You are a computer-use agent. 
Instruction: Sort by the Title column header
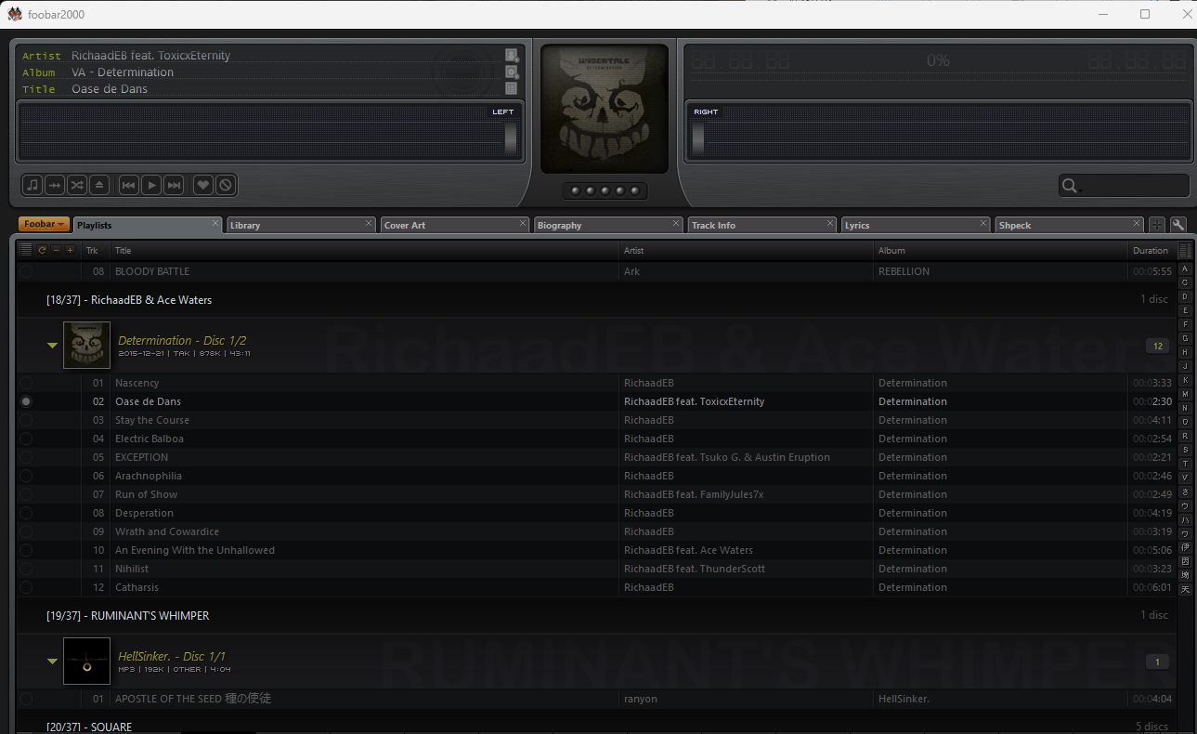(365, 250)
